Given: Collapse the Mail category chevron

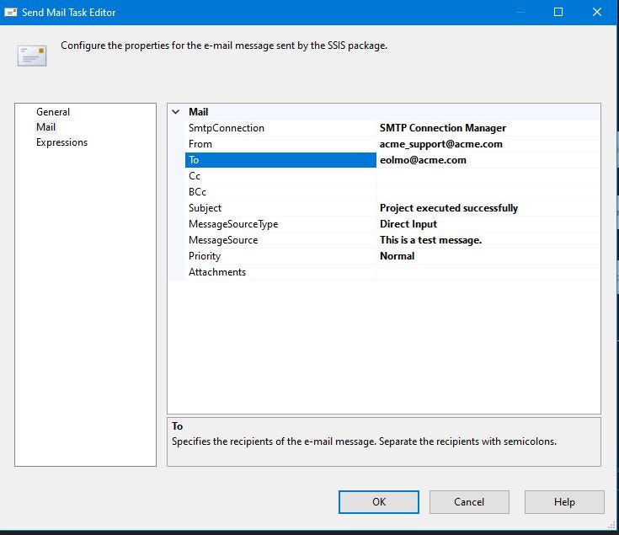Looking at the screenshot, I should pyautogui.click(x=176, y=112).
